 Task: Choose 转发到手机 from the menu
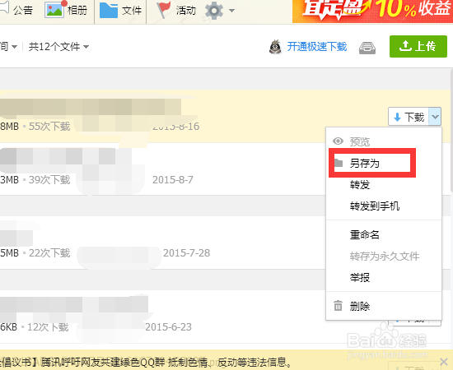(384, 206)
